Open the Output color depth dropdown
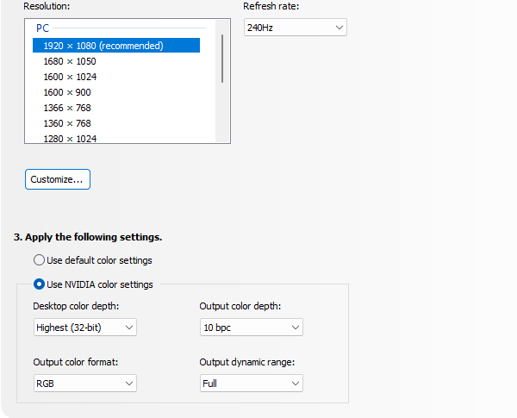 point(251,328)
